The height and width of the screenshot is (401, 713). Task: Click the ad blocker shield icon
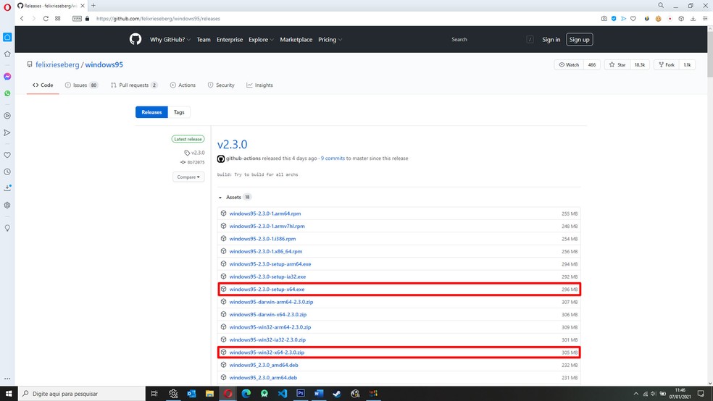pos(614,19)
